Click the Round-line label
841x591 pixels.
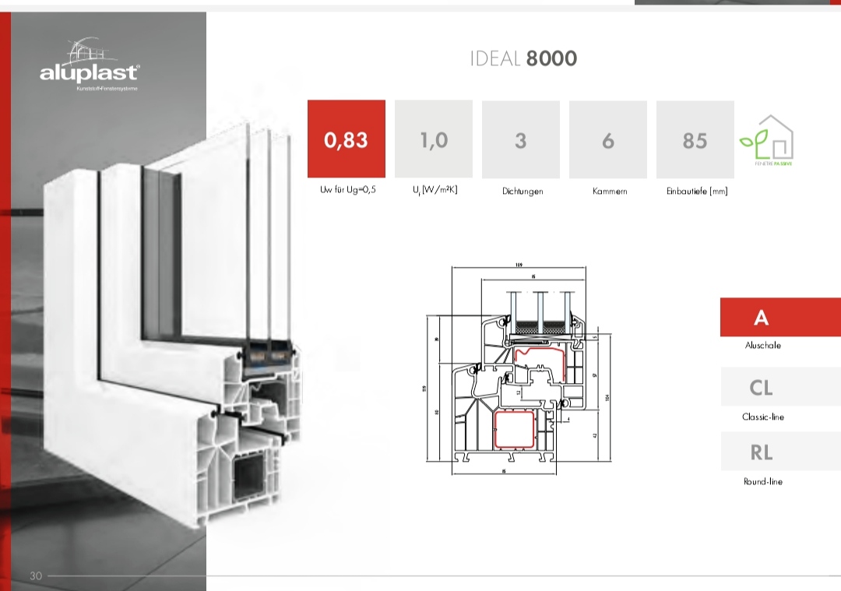pyautogui.click(x=762, y=481)
